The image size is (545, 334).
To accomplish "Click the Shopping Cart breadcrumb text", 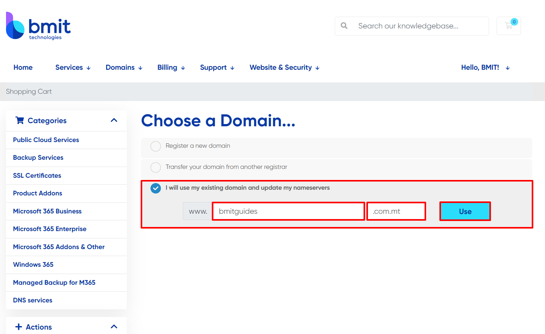I will tap(29, 92).
